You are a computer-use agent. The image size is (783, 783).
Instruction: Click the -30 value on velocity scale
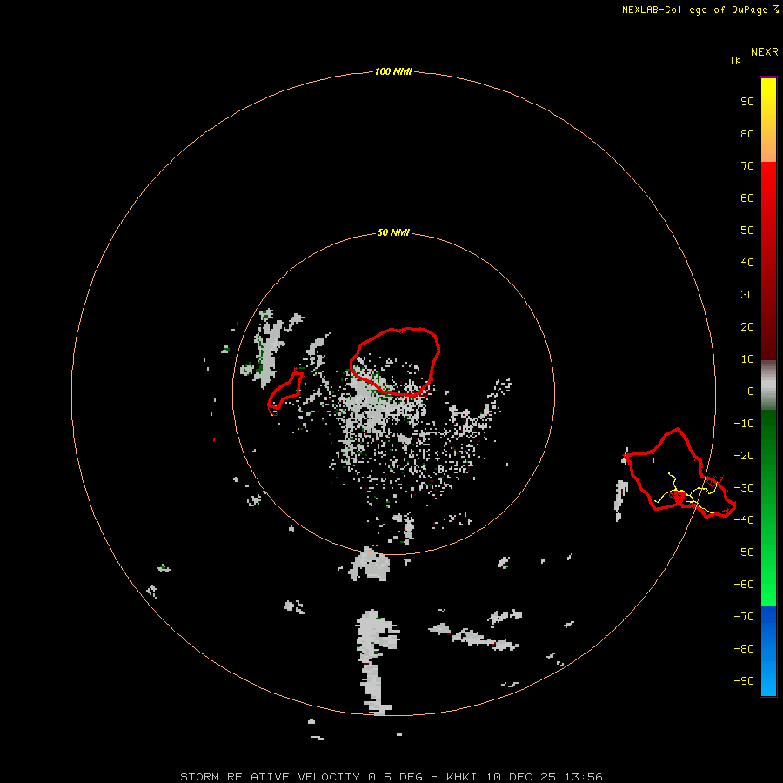coord(744,488)
